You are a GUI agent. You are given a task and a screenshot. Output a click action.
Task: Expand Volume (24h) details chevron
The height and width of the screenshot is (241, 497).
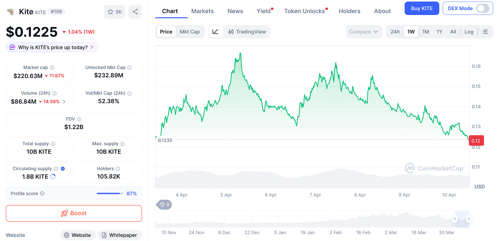(64, 102)
